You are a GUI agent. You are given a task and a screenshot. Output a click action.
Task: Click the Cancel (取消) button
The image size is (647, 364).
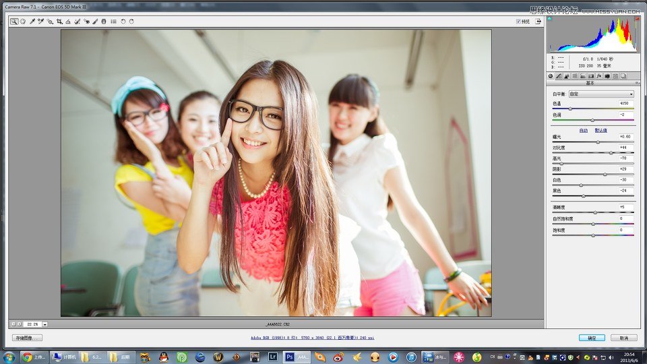coord(624,338)
